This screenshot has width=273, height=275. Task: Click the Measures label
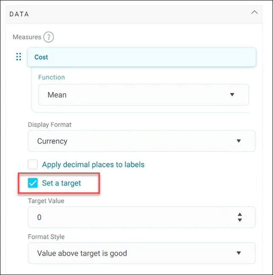pyautogui.click(x=27, y=37)
